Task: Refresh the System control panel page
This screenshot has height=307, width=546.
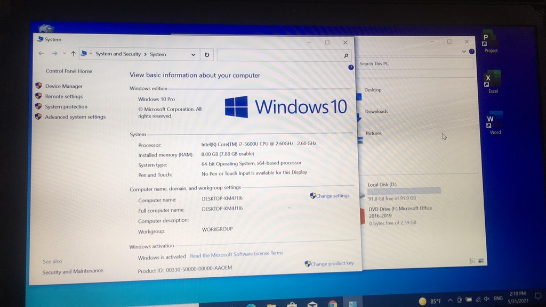Action: [207, 54]
